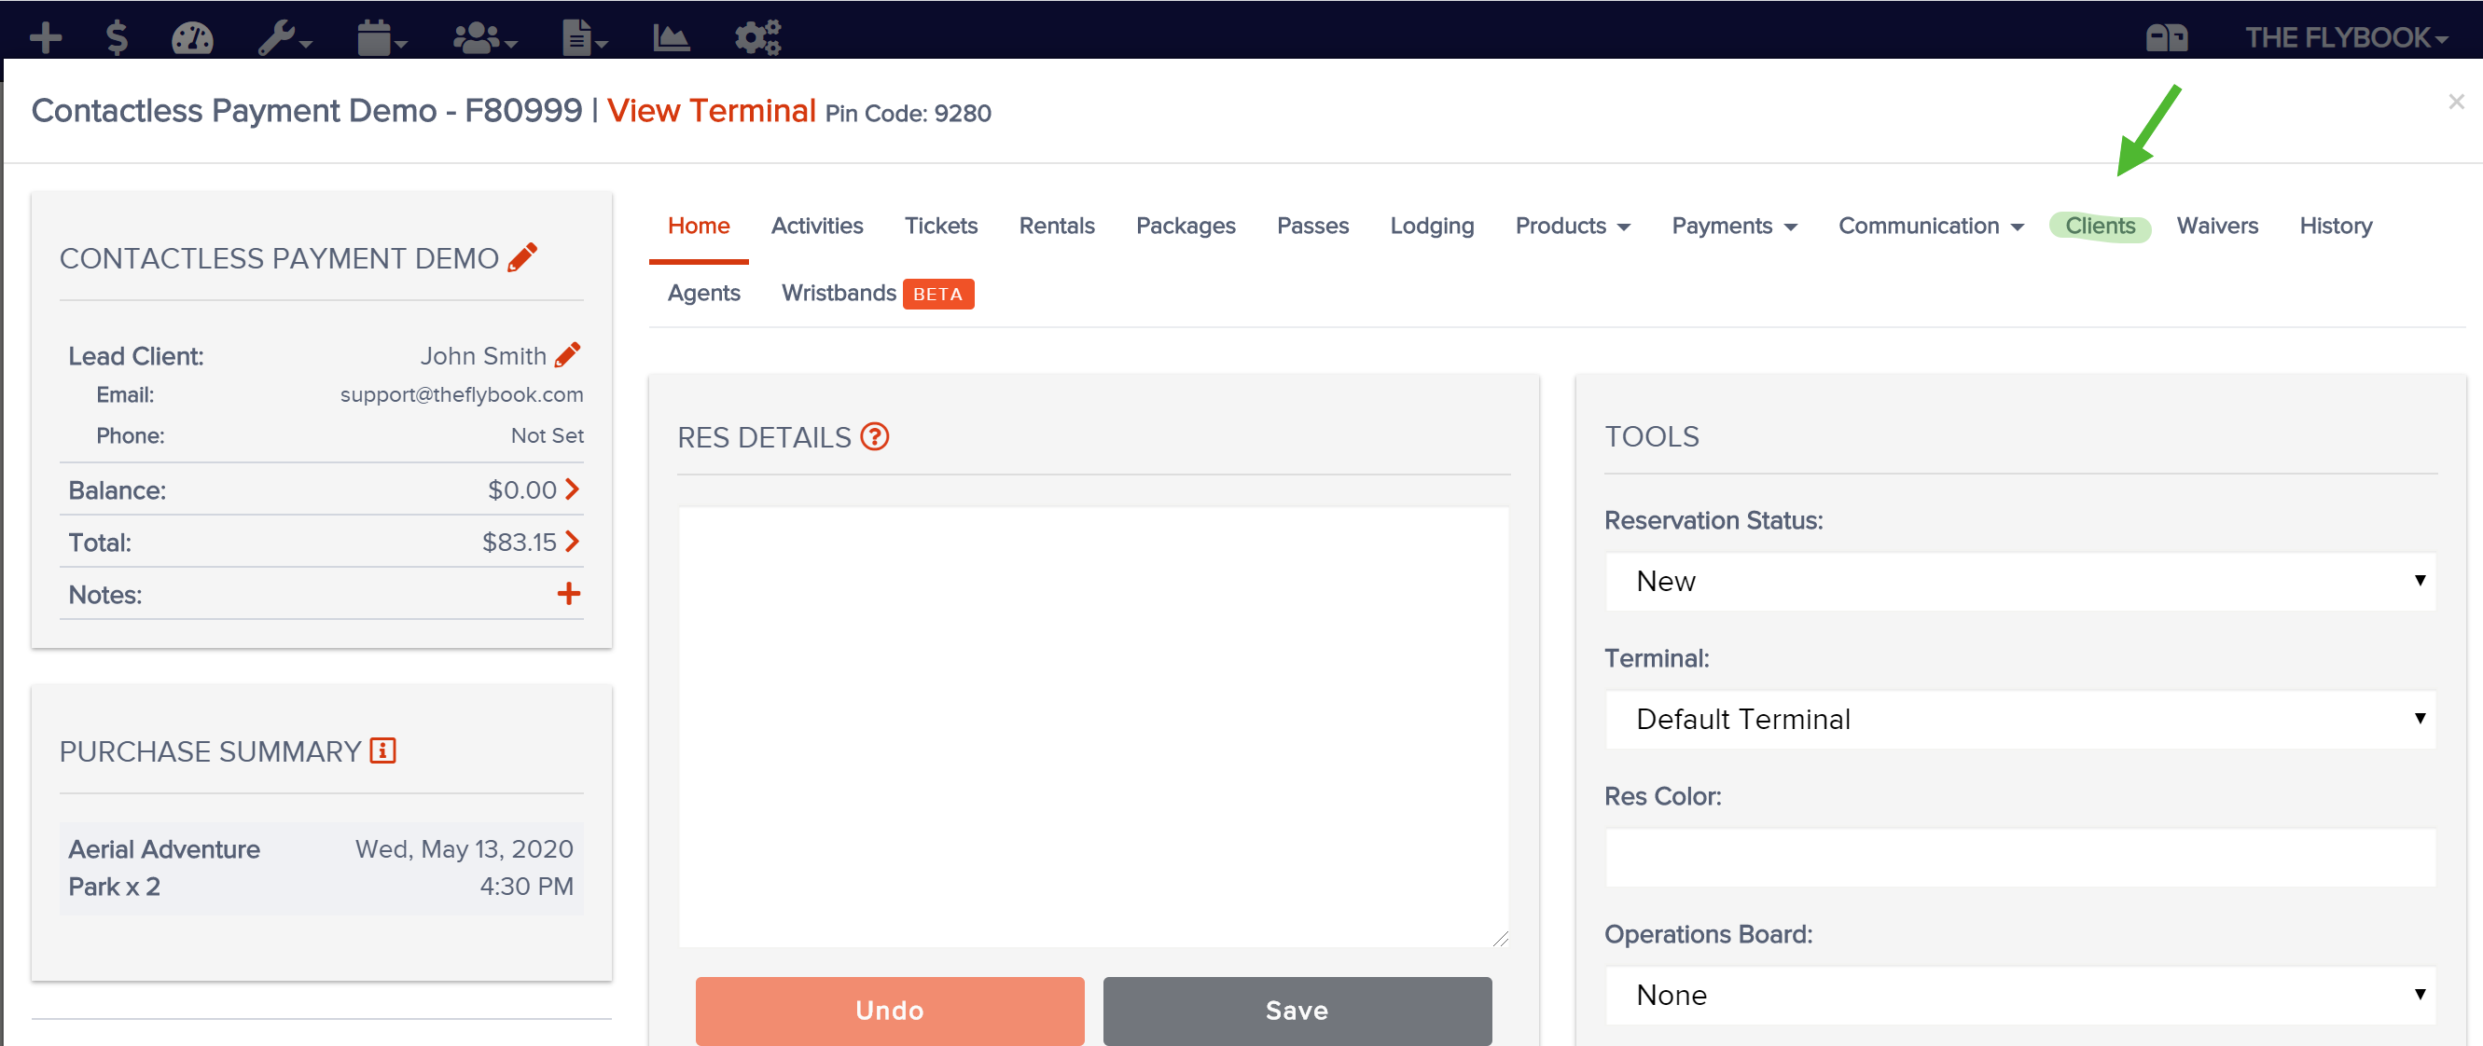Open the Terminal dropdown showing Default Terminal
The width and height of the screenshot is (2483, 1046).
coord(2020,719)
